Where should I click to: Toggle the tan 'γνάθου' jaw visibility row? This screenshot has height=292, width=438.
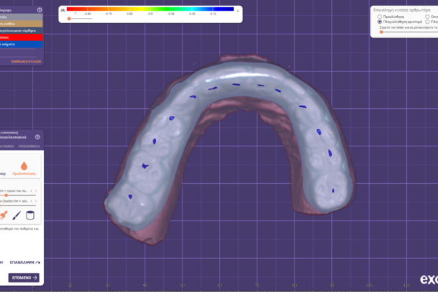[21, 24]
